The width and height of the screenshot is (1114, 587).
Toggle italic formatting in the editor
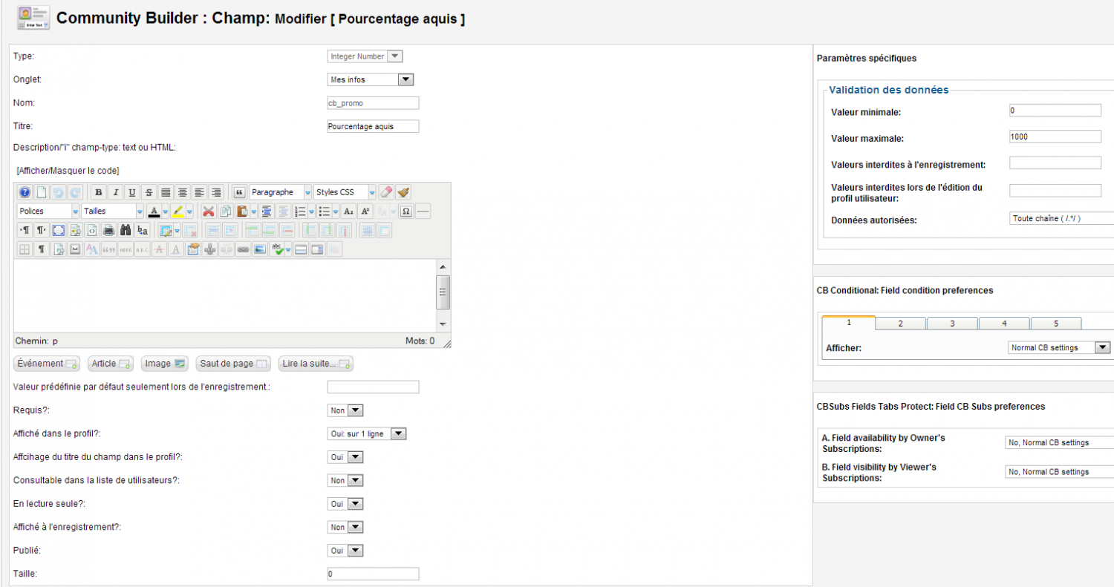pos(115,192)
